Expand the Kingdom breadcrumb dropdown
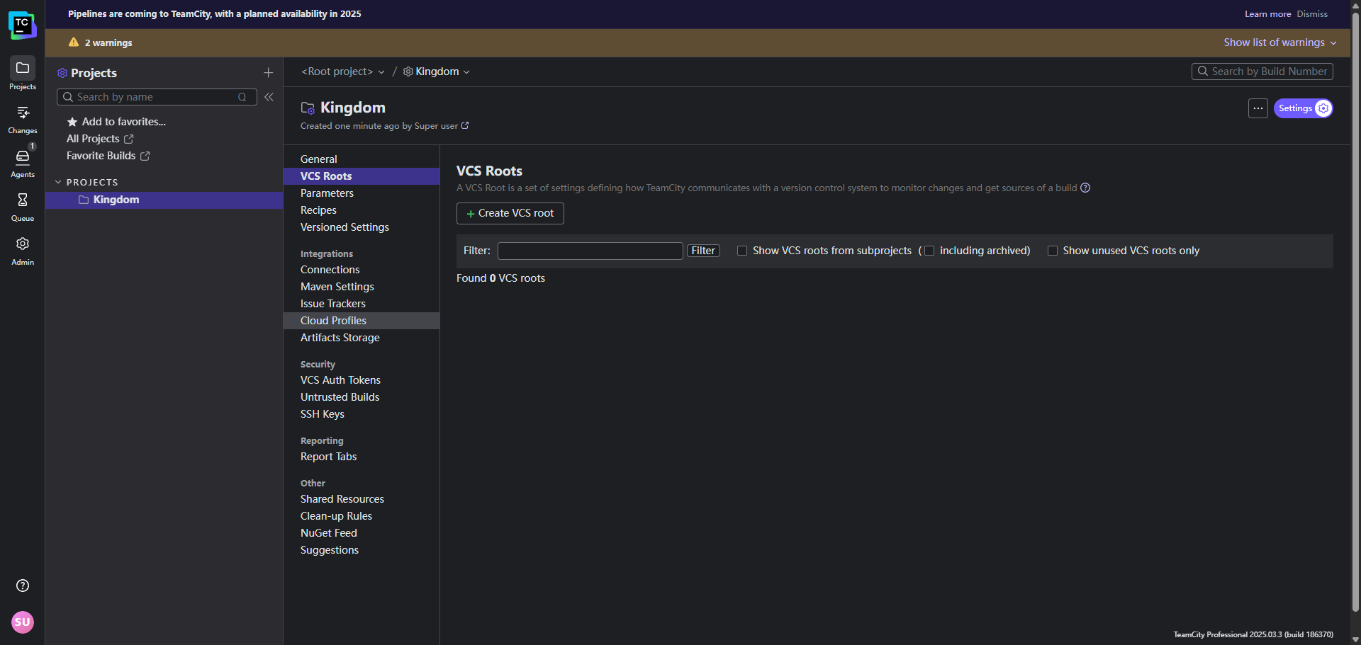Viewport: 1361px width, 645px height. pyautogui.click(x=466, y=72)
